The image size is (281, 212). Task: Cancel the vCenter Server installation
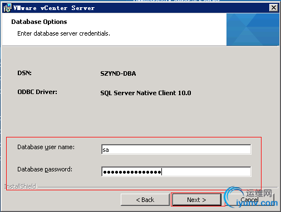249,200
